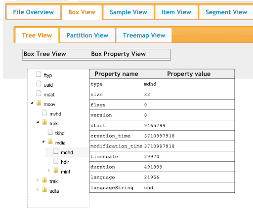Click the start value 9465799
Screen dimensions: 253x212
(x=155, y=126)
